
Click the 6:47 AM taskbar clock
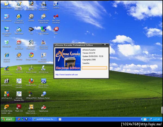tap(156, 119)
